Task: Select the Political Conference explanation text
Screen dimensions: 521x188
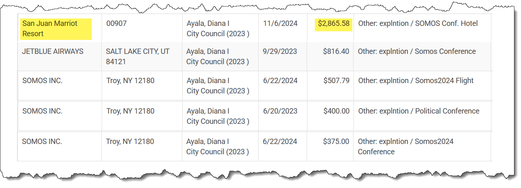Action: pyautogui.click(x=419, y=111)
